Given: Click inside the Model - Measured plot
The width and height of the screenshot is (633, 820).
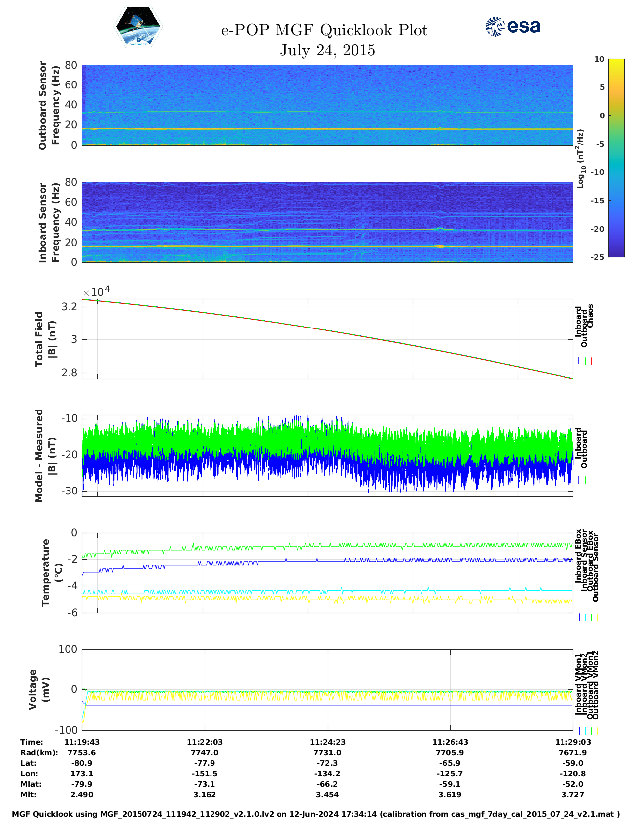Looking at the screenshot, I should pos(327,456).
